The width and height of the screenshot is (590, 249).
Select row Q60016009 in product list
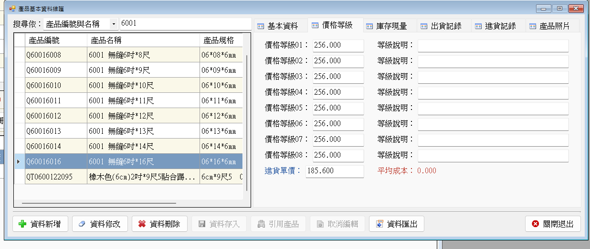[x=128, y=70]
